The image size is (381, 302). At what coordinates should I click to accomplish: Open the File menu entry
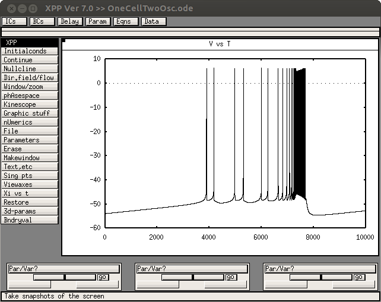pyautogui.click(x=30, y=131)
